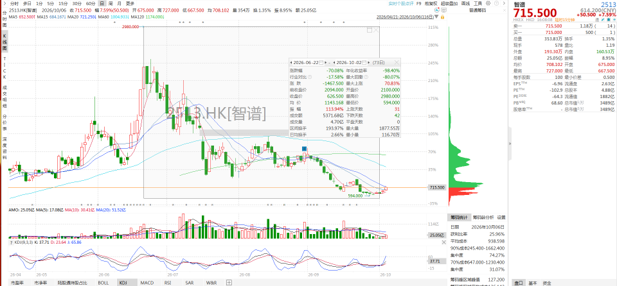Open the help question-mark icon
Viewport: 617px width, 286px height.
tap(496, 3)
